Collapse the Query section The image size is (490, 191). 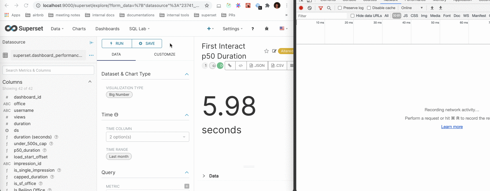pyautogui.click(x=187, y=173)
